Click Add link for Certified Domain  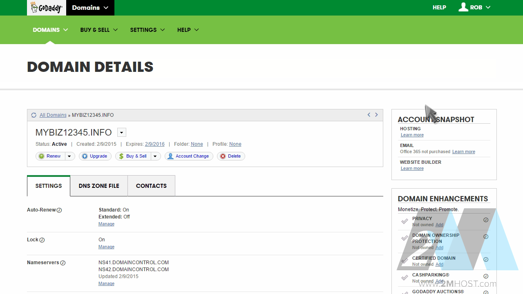(x=439, y=265)
